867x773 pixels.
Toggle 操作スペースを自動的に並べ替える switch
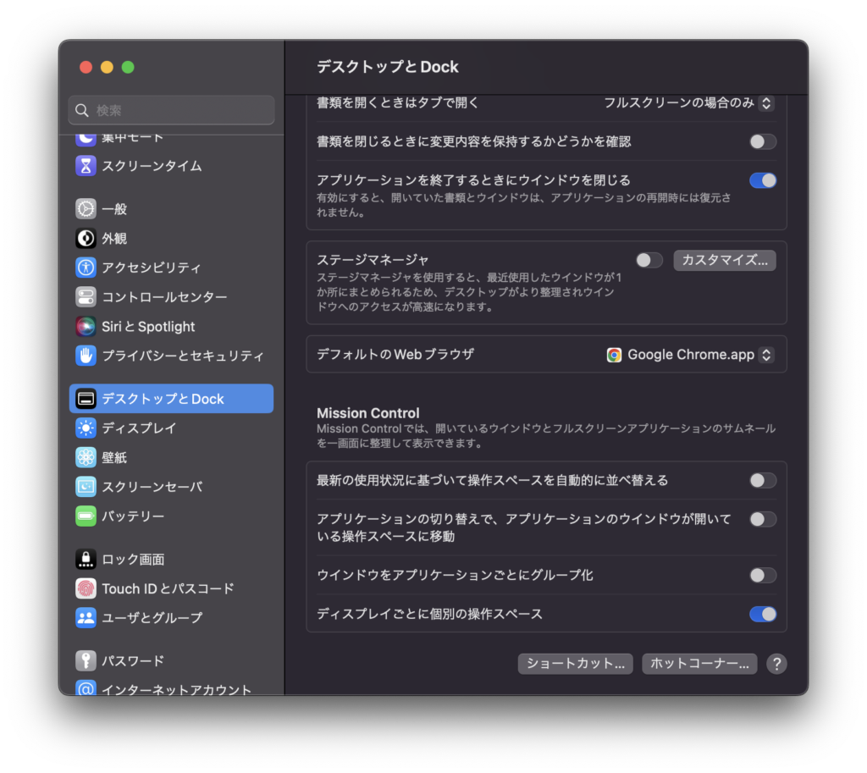(x=763, y=481)
